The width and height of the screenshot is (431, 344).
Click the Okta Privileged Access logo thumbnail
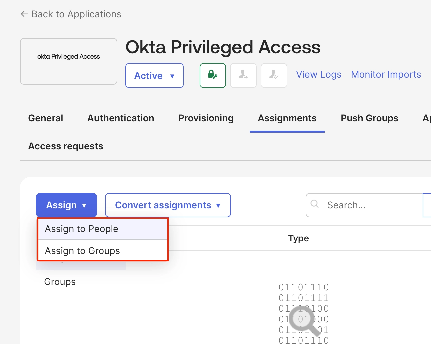[x=69, y=61]
